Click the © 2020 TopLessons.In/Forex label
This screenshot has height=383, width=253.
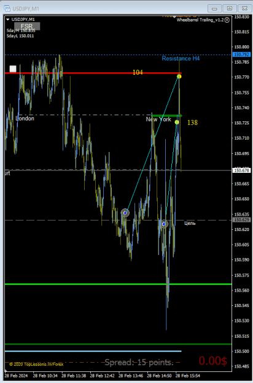36,364
